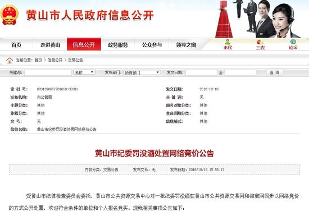Click the 体裁分类 field label
The width and height of the screenshot is (309, 216).
19,113
